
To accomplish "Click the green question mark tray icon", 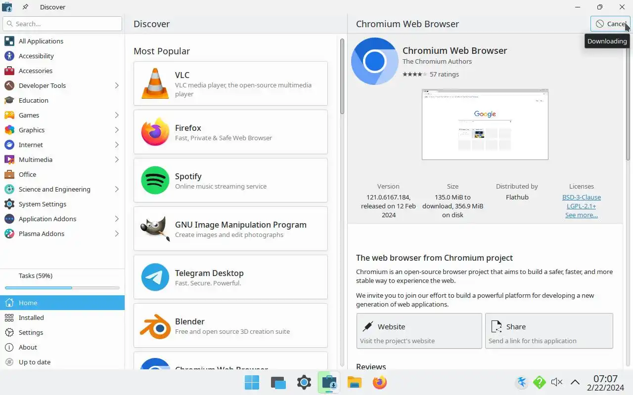I will (539, 382).
